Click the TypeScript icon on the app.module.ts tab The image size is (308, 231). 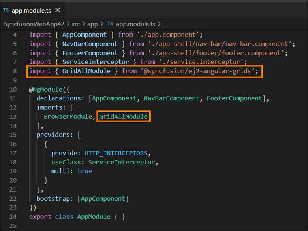click(x=6, y=9)
